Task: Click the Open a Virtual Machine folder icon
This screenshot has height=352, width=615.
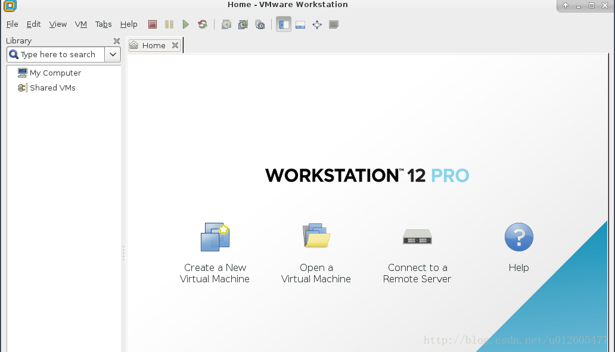Action: pyautogui.click(x=316, y=235)
